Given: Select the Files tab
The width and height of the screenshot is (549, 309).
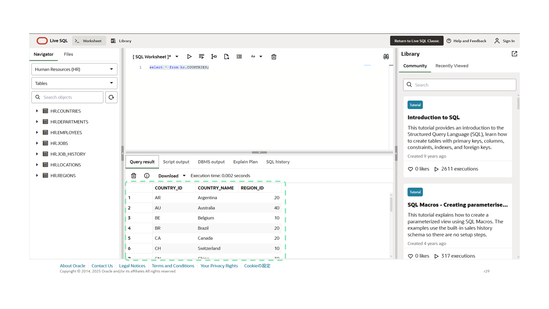Looking at the screenshot, I should [69, 55].
